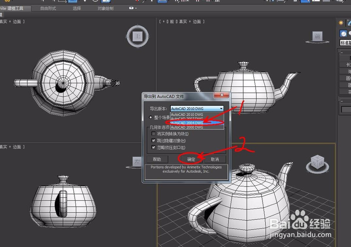This screenshot has height=247, width=351.
Task: Click the 前 face of the front viewport ViewCube
Action: pos(317,36)
